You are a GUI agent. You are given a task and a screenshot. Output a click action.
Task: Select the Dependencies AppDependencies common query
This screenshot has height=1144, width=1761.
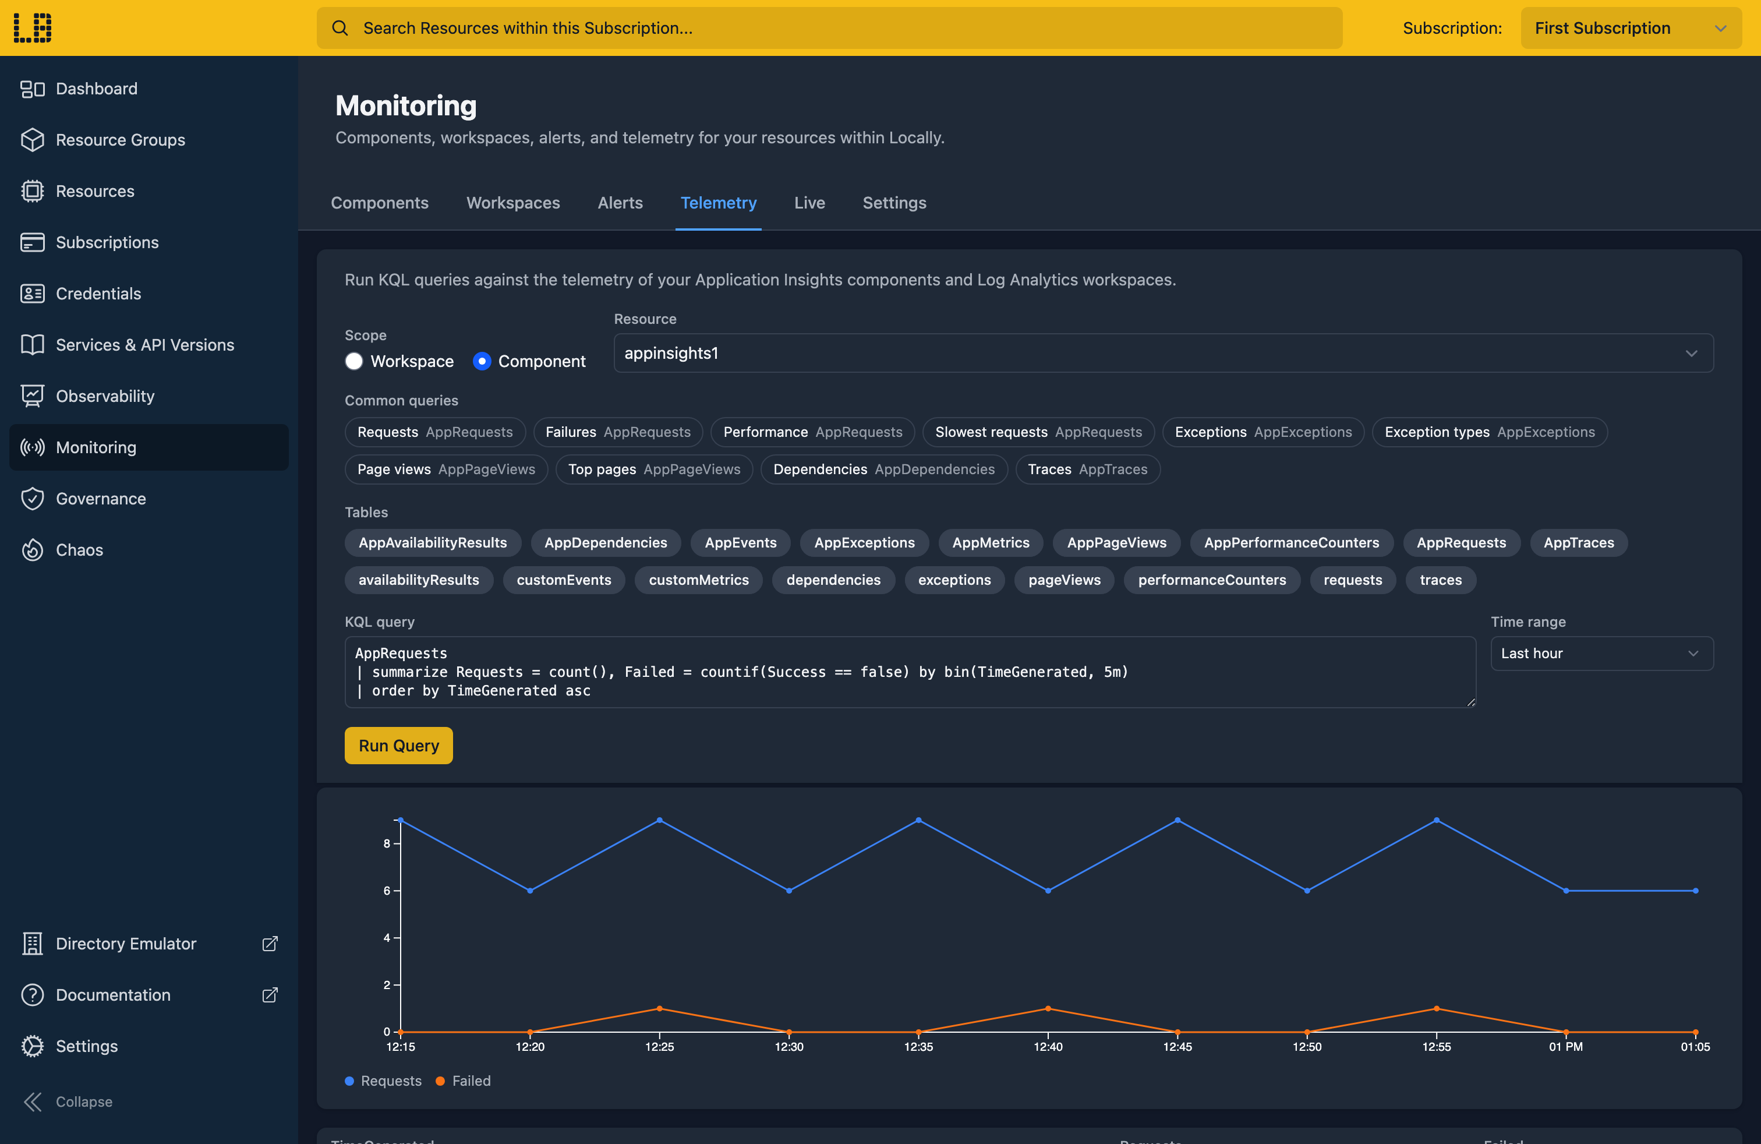coord(884,469)
